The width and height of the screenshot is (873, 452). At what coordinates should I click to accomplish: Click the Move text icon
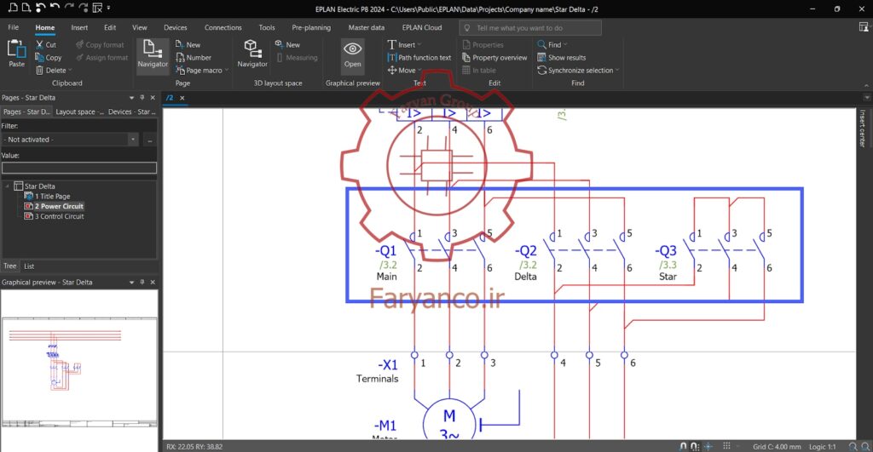[x=392, y=70]
